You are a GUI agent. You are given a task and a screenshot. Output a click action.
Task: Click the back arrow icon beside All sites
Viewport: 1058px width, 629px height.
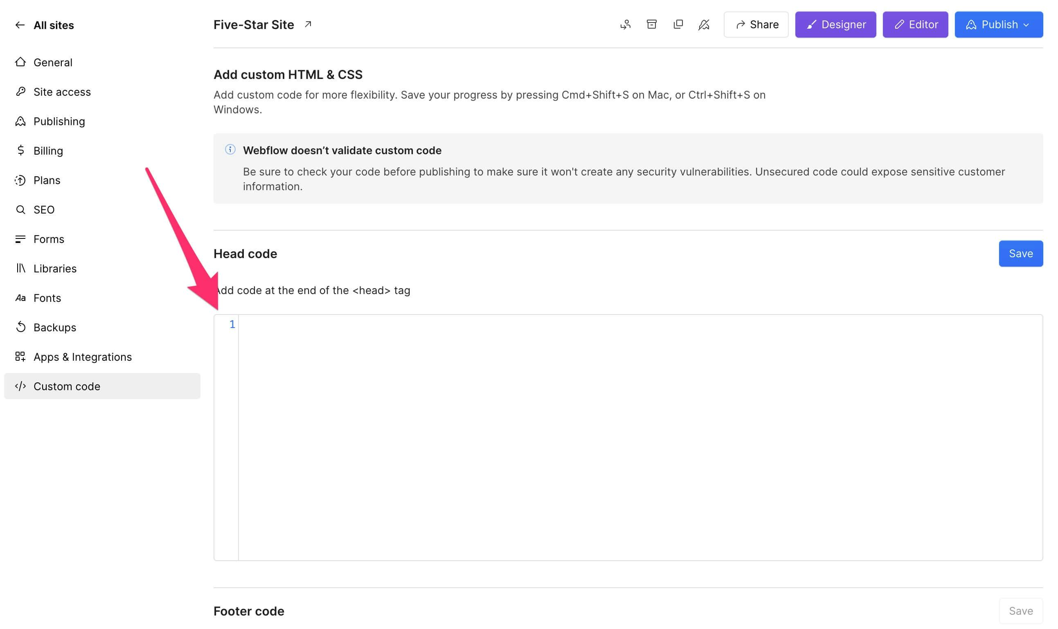click(20, 25)
